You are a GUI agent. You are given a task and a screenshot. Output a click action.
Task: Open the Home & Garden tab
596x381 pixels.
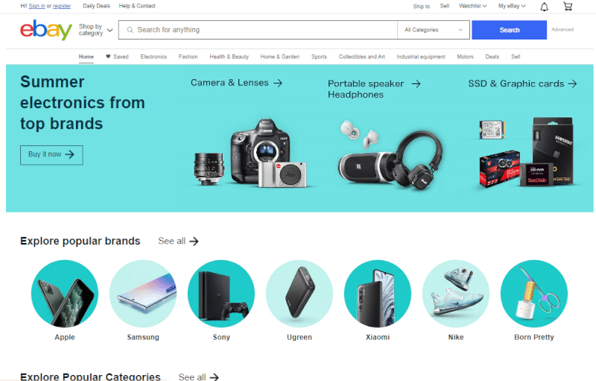pos(280,57)
